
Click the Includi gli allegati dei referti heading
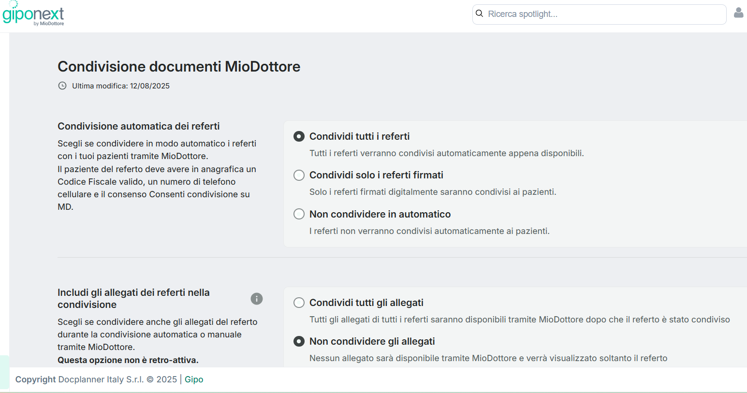(133, 298)
